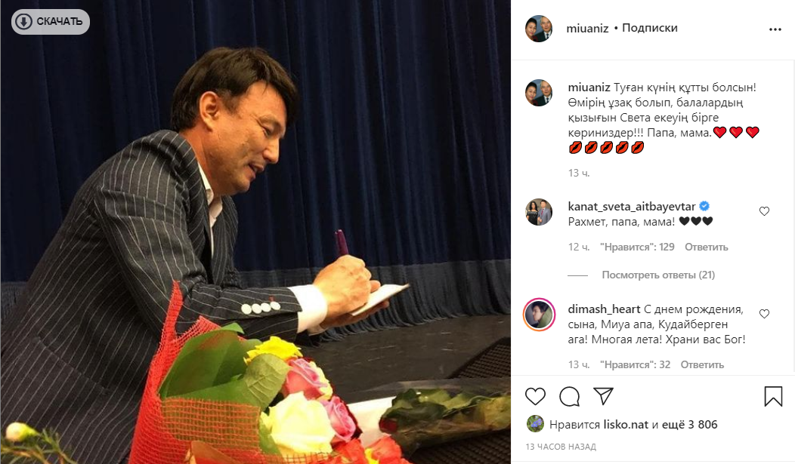795x464 pixels.
Task: Open the three-dot more options menu
Action: click(x=775, y=29)
